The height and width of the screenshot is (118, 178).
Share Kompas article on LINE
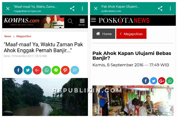point(56,70)
